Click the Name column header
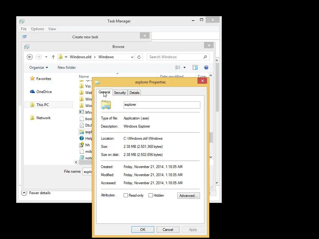319x239 pixels. click(84, 77)
